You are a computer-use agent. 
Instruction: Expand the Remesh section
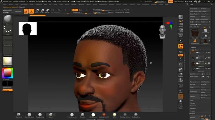tap(193, 108)
